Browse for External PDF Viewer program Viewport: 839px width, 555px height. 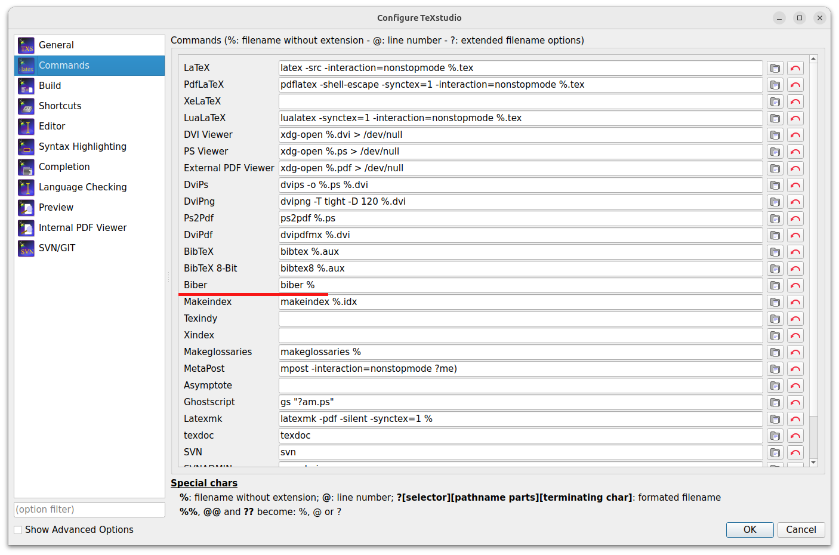tap(775, 168)
